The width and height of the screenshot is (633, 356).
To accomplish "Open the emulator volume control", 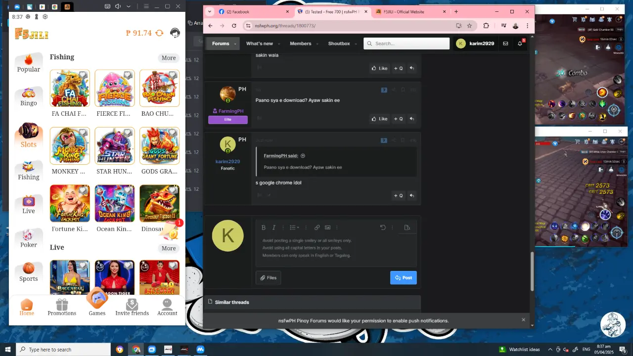I will coord(118,6).
